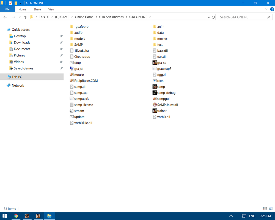Screen dimensions: 275x220
Task: Open Help via the question mark icon
Action: 272,9
